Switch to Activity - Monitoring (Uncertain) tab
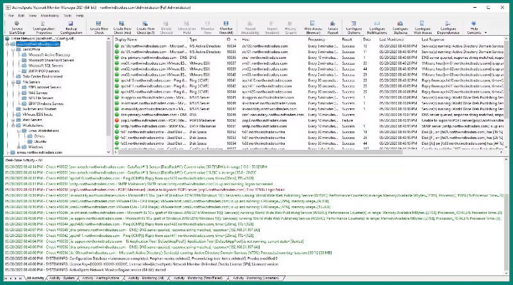This screenshot has width=513, height=285. tap(255, 278)
